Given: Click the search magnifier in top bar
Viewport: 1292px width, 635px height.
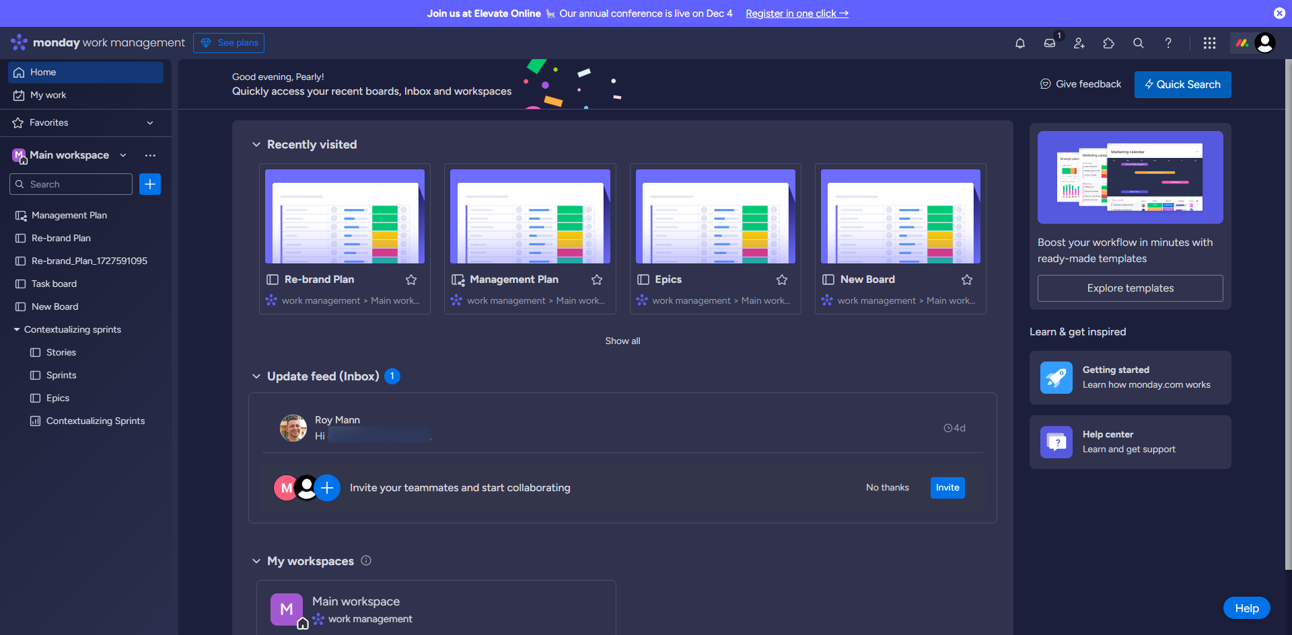Looking at the screenshot, I should point(1138,43).
